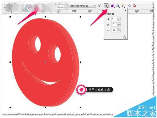
Task: Click the X center marker on the face
Action: pyautogui.click(x=45, y=62)
